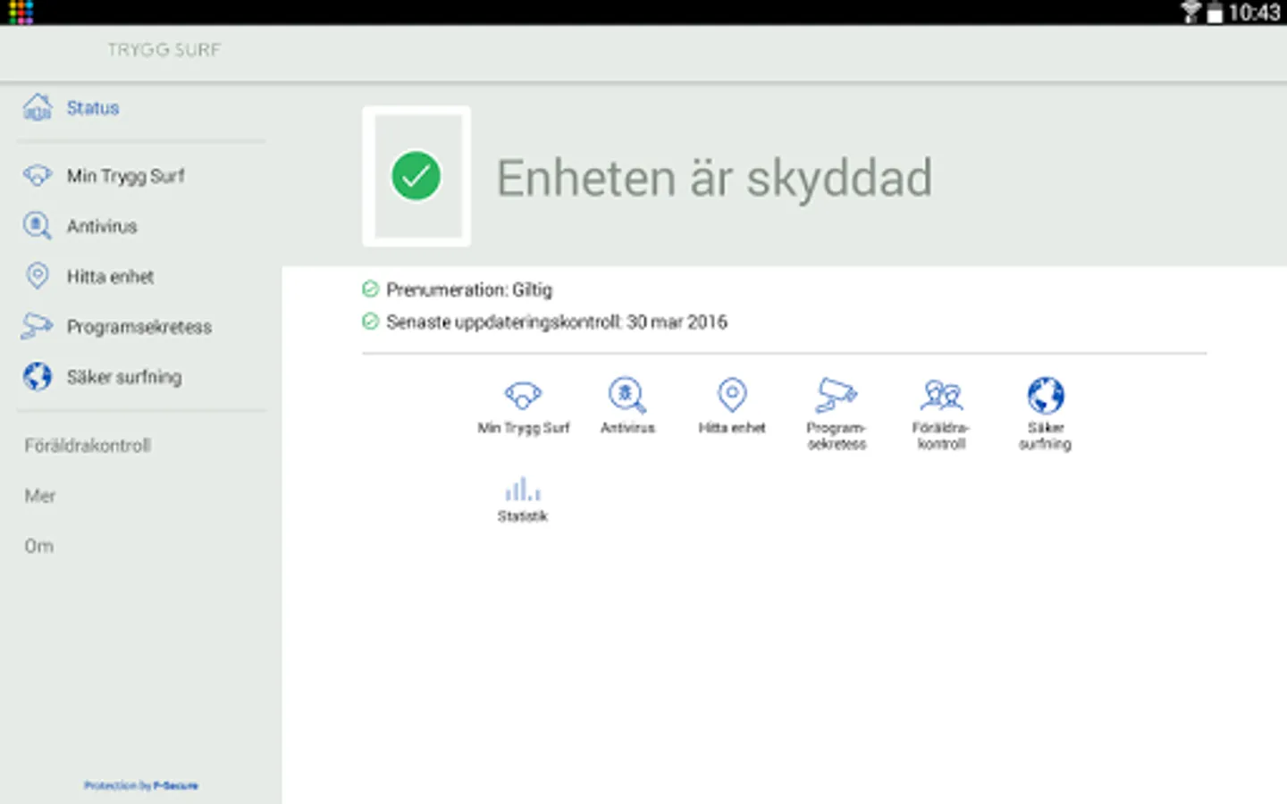This screenshot has height=804, width=1287.
Task: Open Antivirus grid shortcut
Action: [627, 406]
